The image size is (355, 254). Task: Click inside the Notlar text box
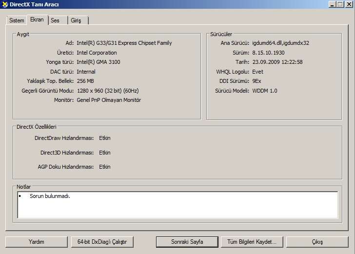click(x=177, y=205)
